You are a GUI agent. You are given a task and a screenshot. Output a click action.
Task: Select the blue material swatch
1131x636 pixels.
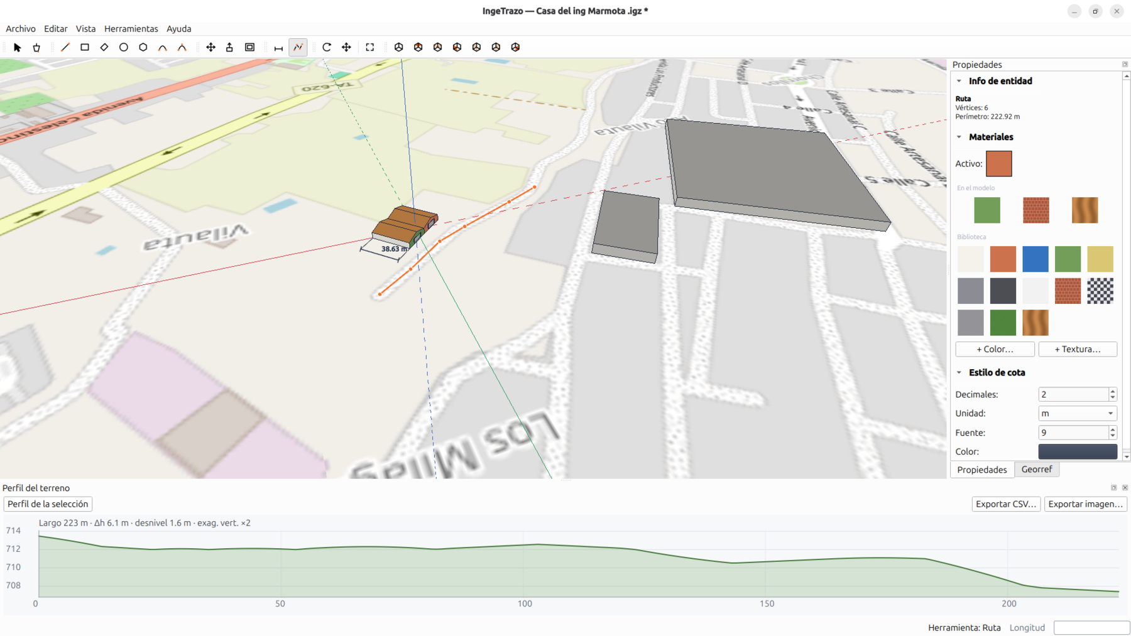click(x=1035, y=259)
